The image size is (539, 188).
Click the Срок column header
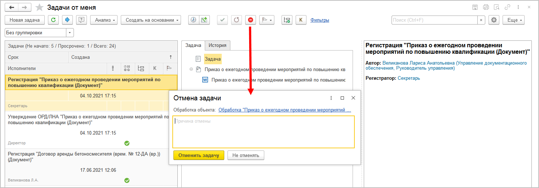coord(37,57)
